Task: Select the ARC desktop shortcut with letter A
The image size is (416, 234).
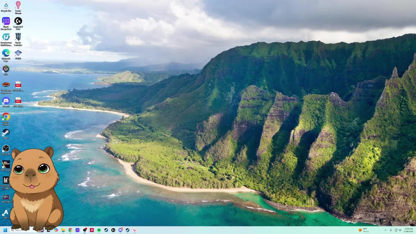Action: (6, 214)
